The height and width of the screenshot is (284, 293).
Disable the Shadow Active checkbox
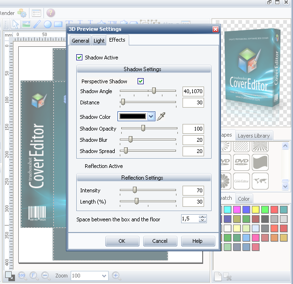coord(79,58)
